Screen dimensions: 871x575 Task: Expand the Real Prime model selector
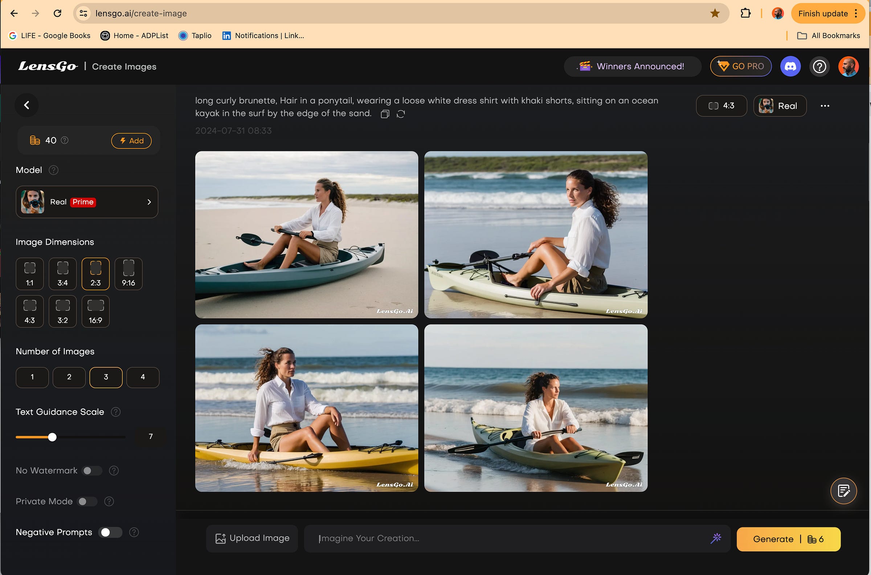(x=87, y=202)
